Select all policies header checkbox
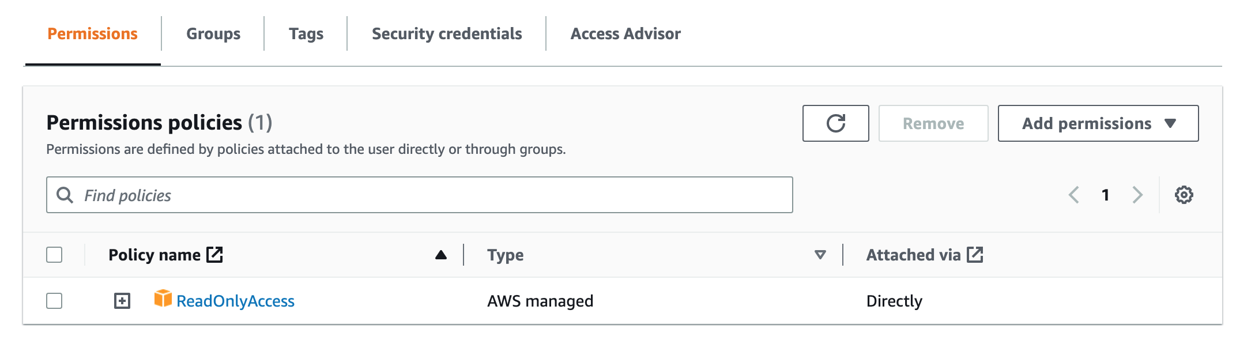This screenshot has height=340, width=1236. pyautogui.click(x=54, y=255)
